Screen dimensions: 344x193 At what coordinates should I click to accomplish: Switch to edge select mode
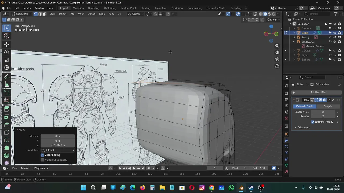[40, 14]
